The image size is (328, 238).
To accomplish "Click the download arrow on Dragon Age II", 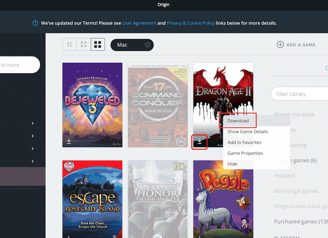I will point(199,141).
